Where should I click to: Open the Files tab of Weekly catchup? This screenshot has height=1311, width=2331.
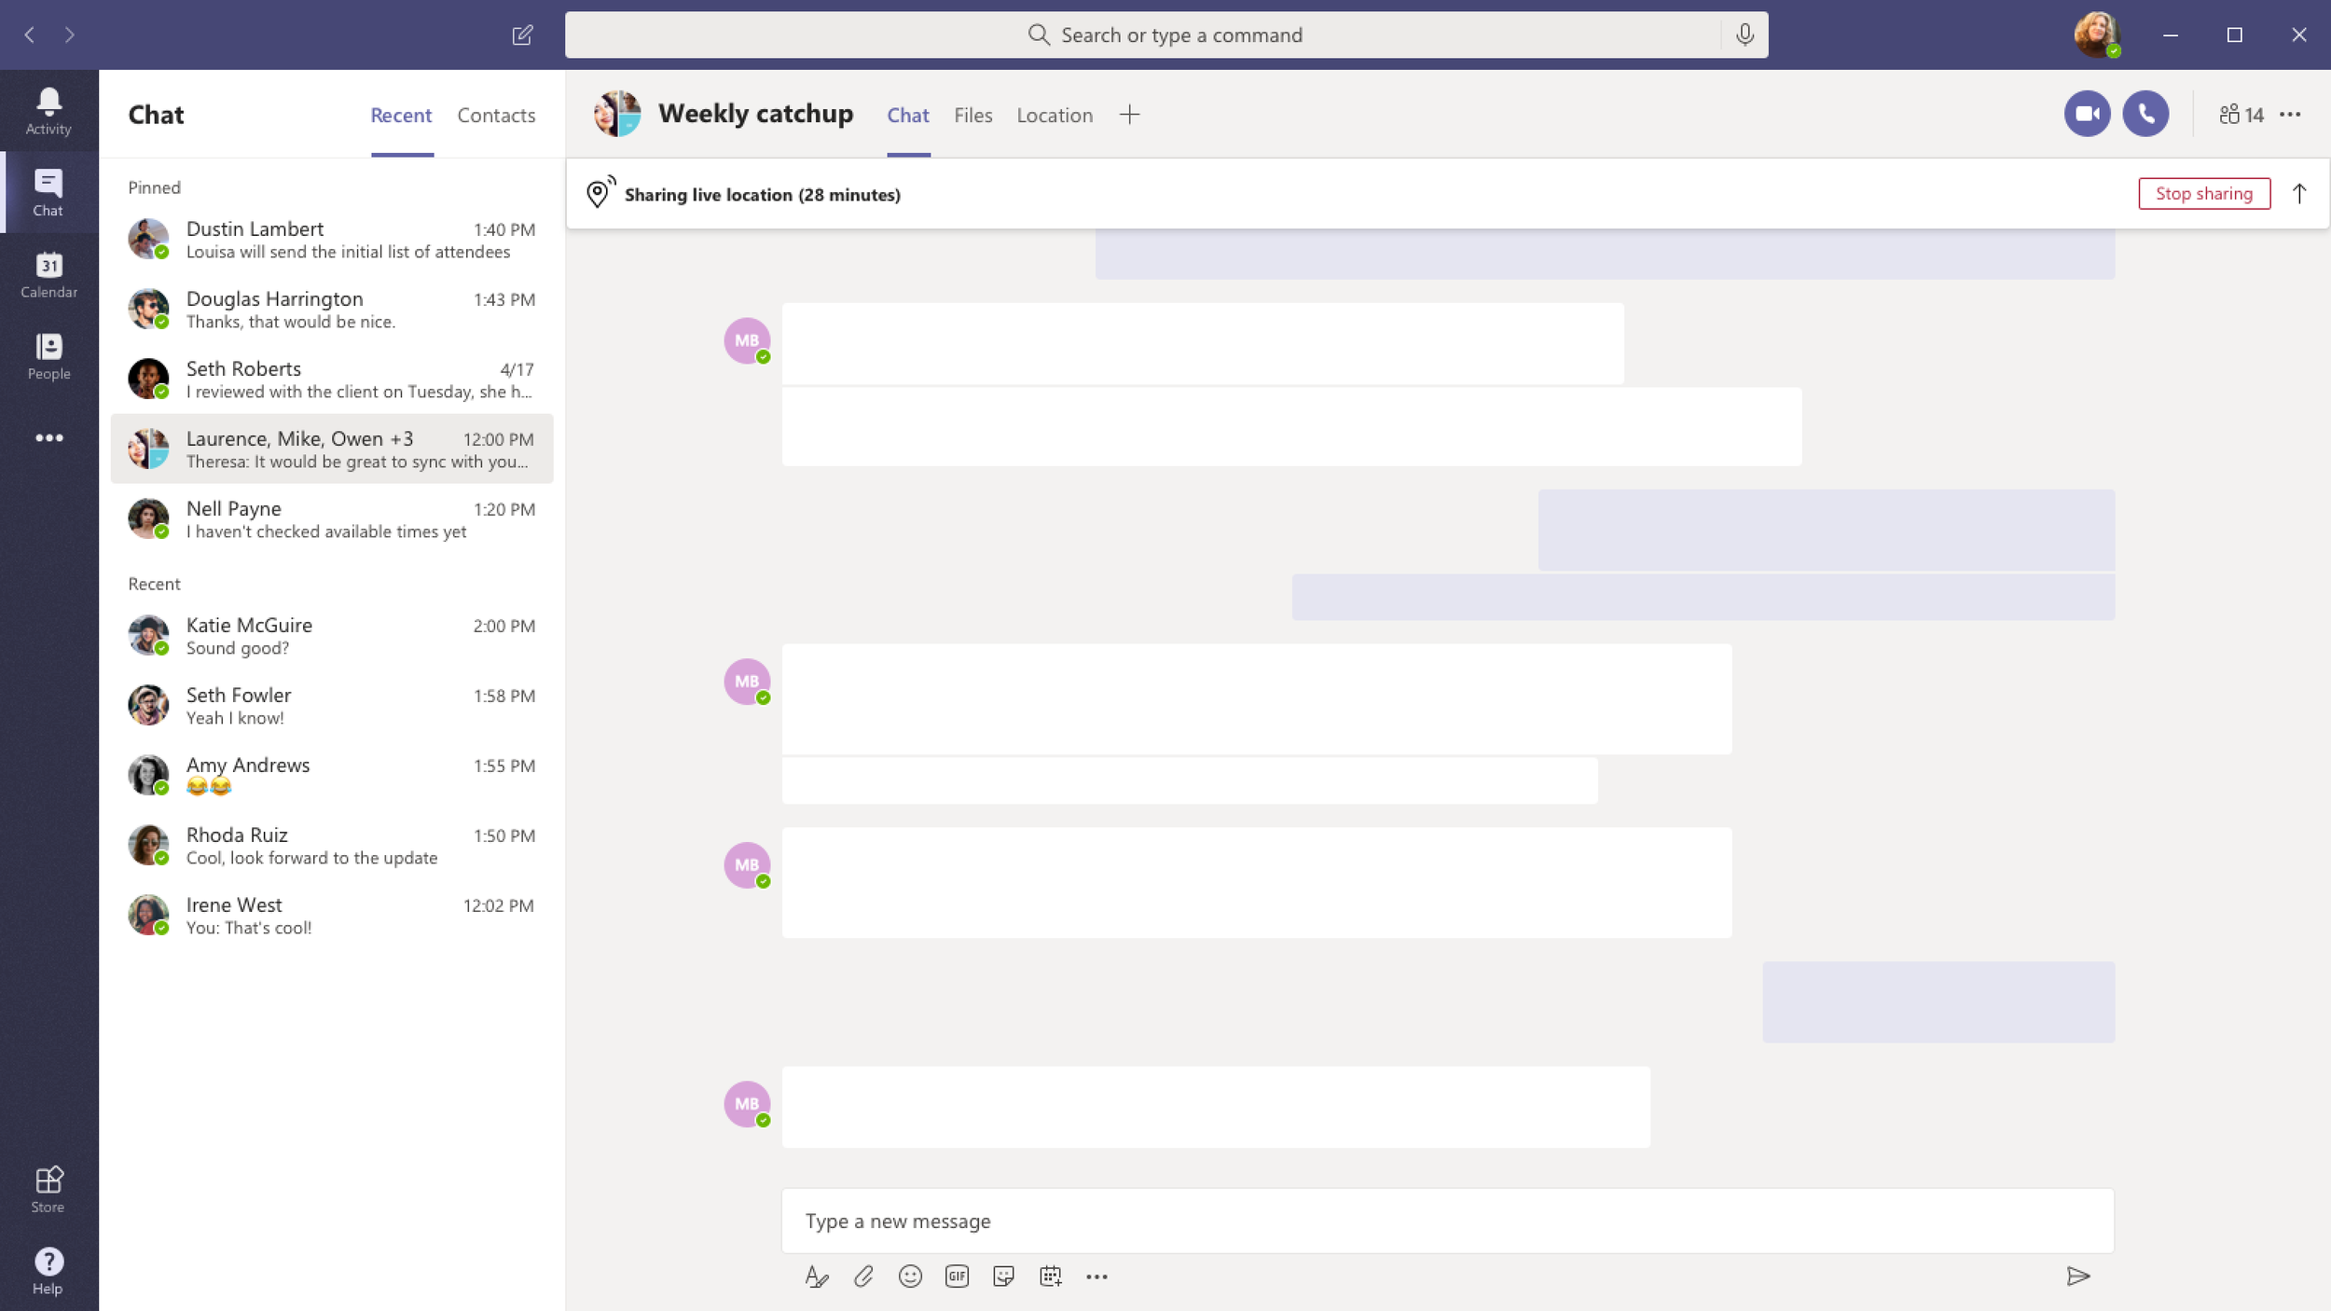(972, 115)
